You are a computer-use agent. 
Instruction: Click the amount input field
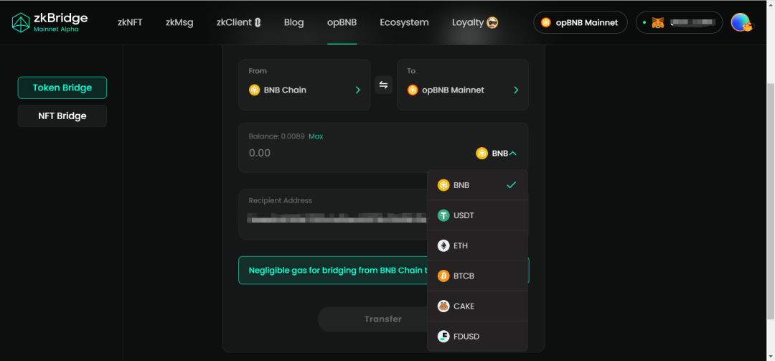click(356, 154)
